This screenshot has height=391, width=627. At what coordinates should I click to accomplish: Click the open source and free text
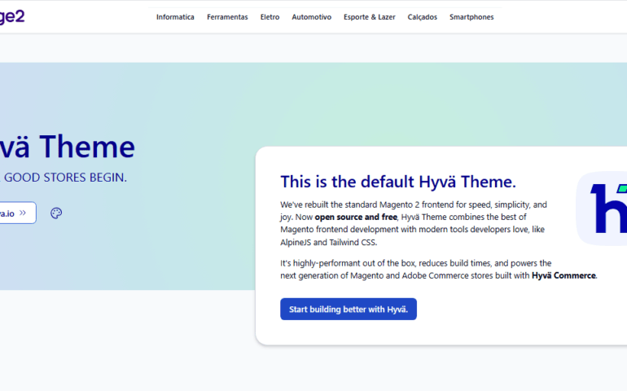[x=356, y=217]
